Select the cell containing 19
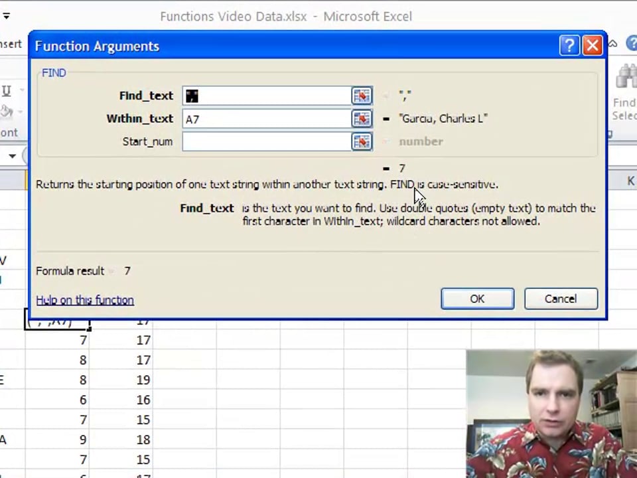The height and width of the screenshot is (478, 637). (x=121, y=380)
